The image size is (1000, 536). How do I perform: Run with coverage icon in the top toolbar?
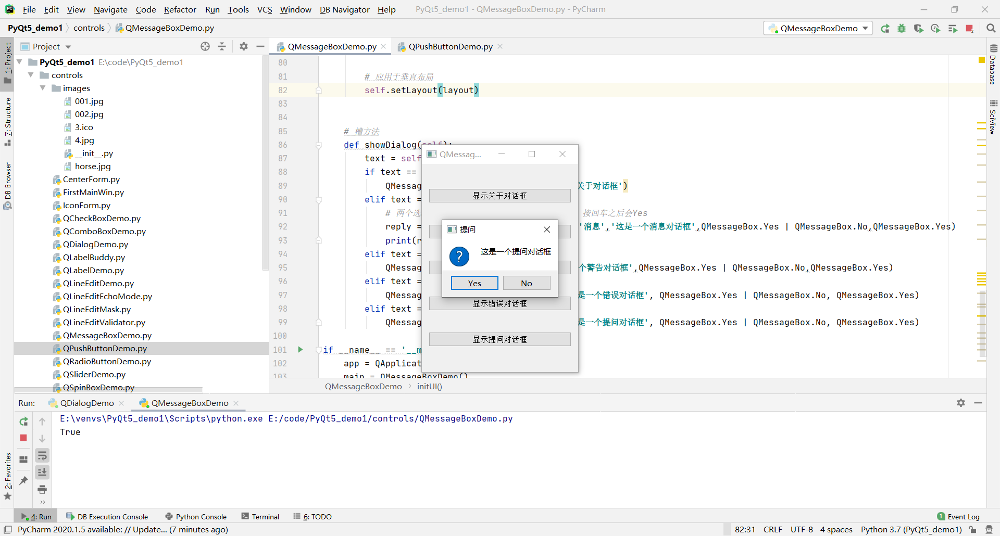(918, 29)
